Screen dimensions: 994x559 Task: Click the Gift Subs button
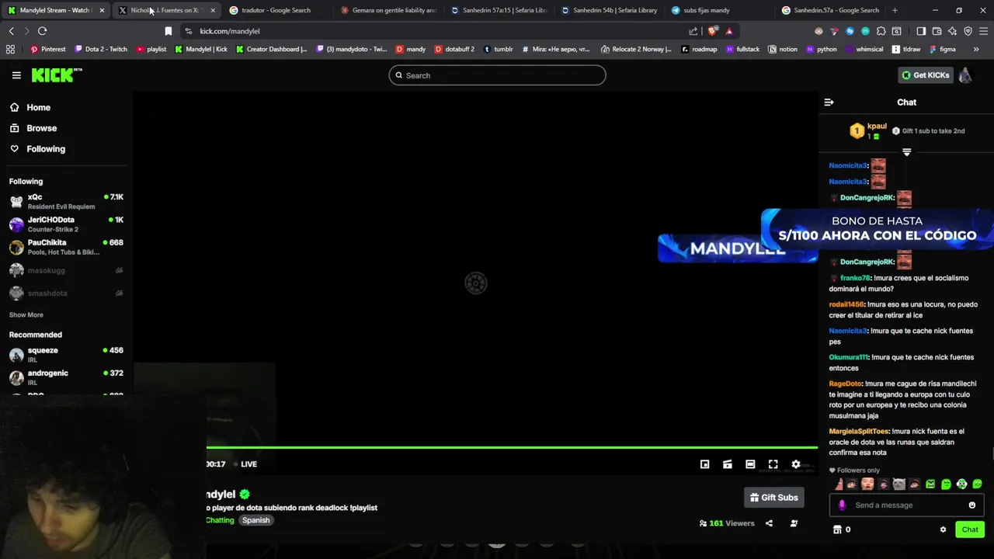click(774, 498)
